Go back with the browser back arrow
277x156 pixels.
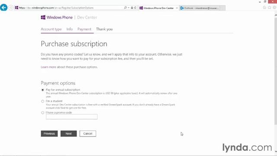point(3,8)
